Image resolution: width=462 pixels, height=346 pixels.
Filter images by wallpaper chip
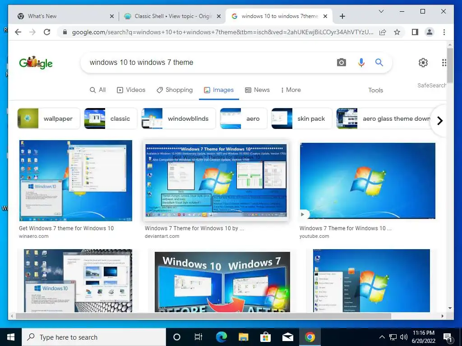click(x=49, y=118)
